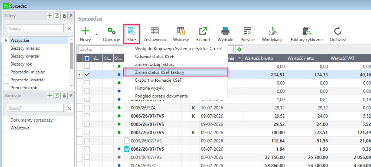Viewport: 371px width, 167px height.
Task: Pin the Rodzaje panel
Action: tap(71, 95)
